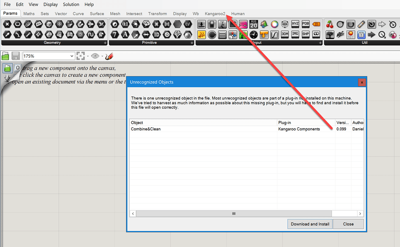Expand the Primitive panel with its plus
Viewport: 400px width, 247px height.
192,43
